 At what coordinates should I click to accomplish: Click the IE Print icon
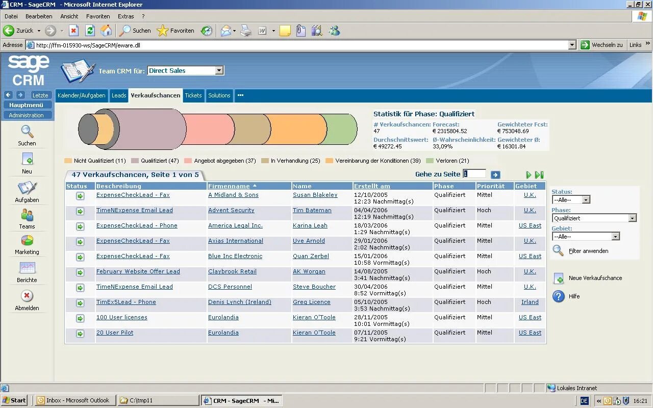pyautogui.click(x=246, y=31)
